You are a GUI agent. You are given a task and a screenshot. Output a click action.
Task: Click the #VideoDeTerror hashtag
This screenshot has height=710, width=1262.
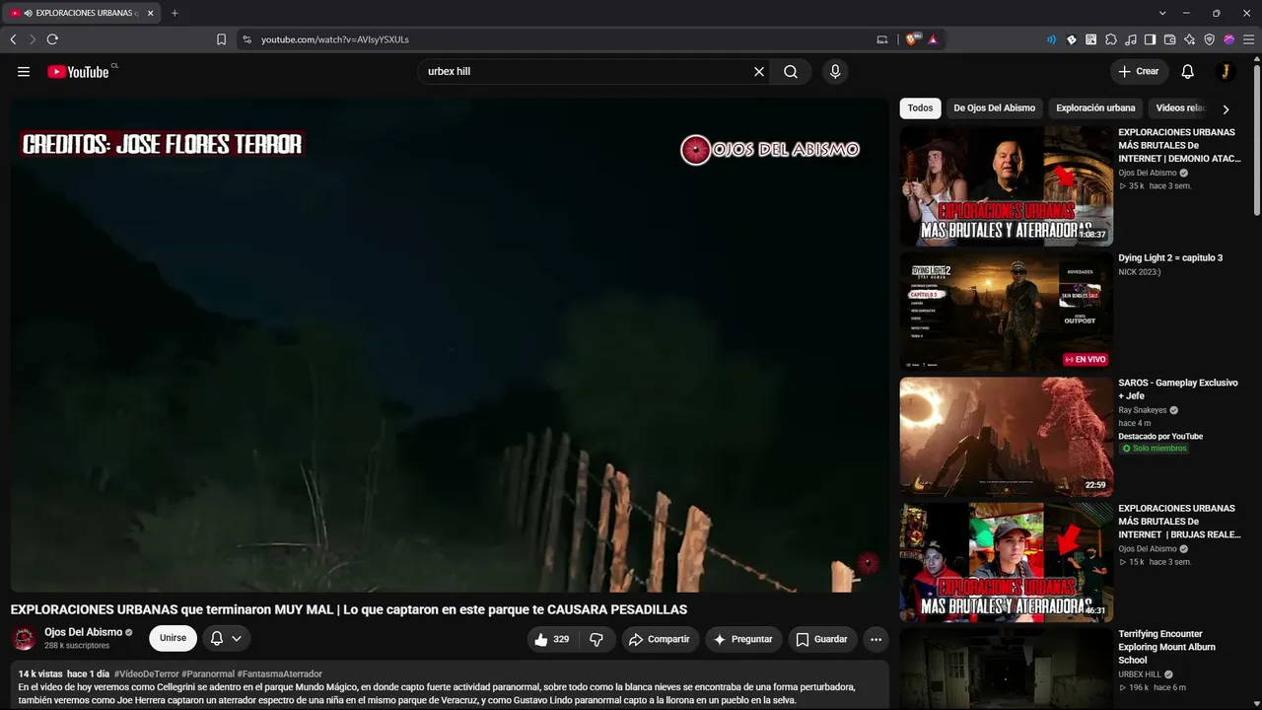[146, 674]
